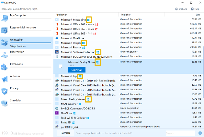
Task: Select Microsoft Office 365 - es-es
Action: click(x=128, y=29)
